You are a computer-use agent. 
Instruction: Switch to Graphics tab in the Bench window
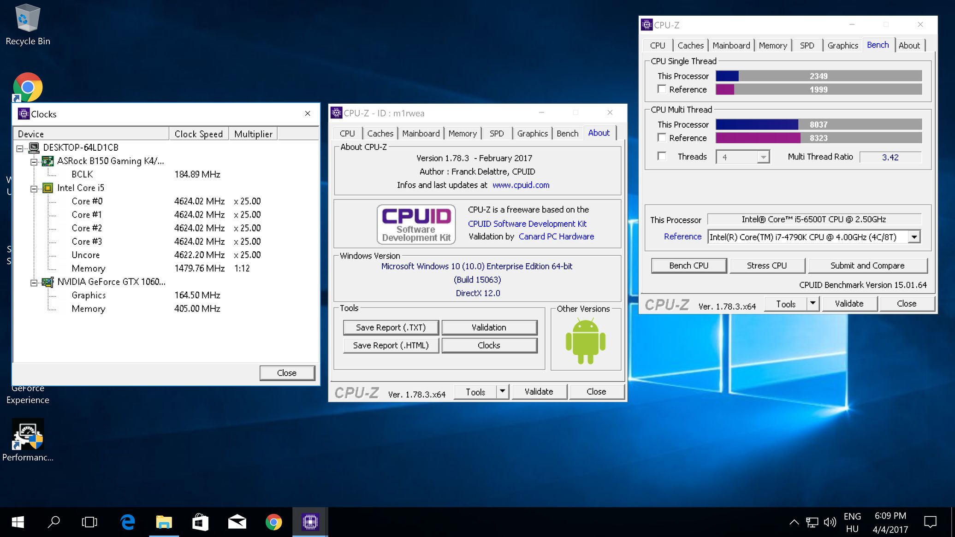tap(842, 45)
